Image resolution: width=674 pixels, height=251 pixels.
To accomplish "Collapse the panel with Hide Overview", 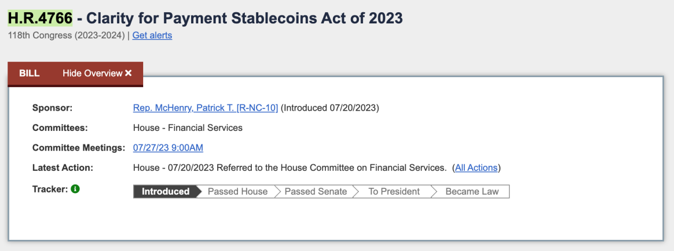I will pyautogui.click(x=97, y=73).
